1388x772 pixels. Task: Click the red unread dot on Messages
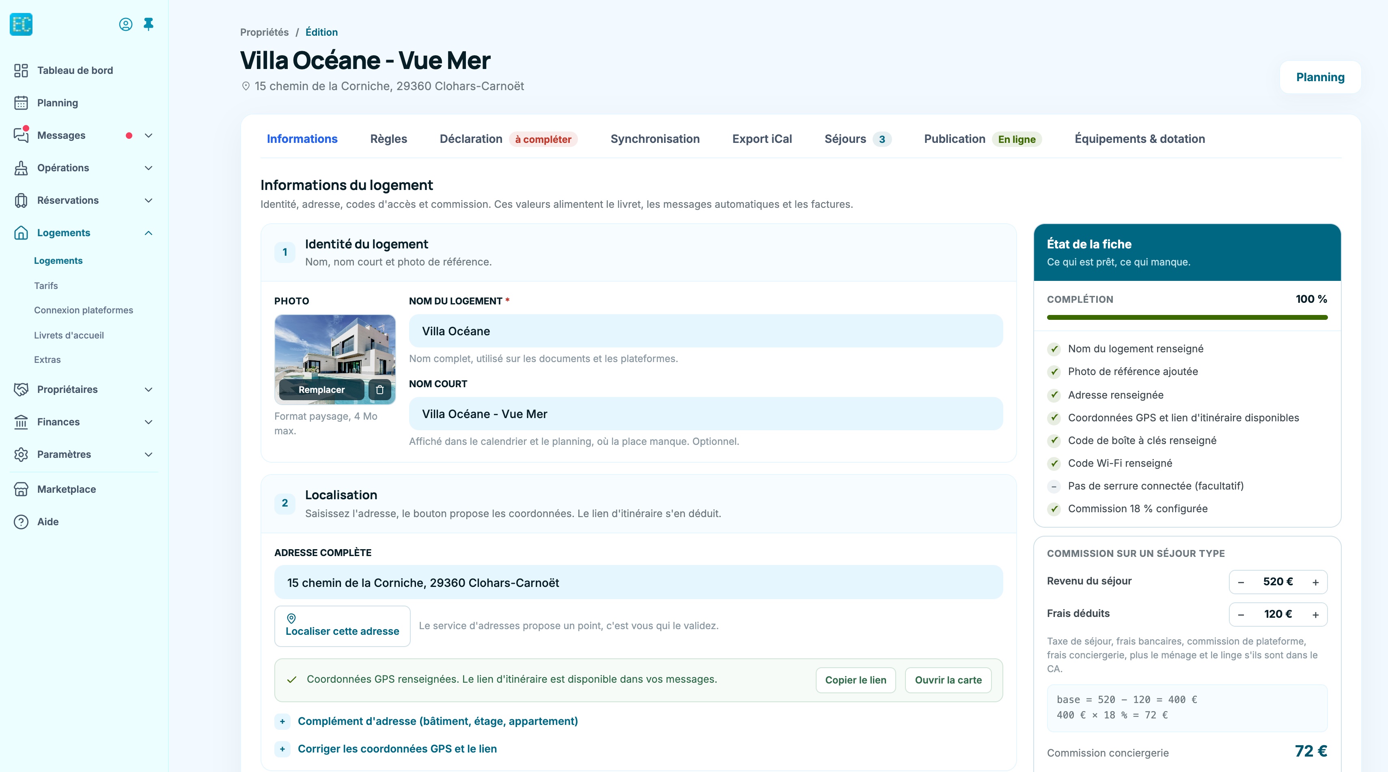pos(129,136)
